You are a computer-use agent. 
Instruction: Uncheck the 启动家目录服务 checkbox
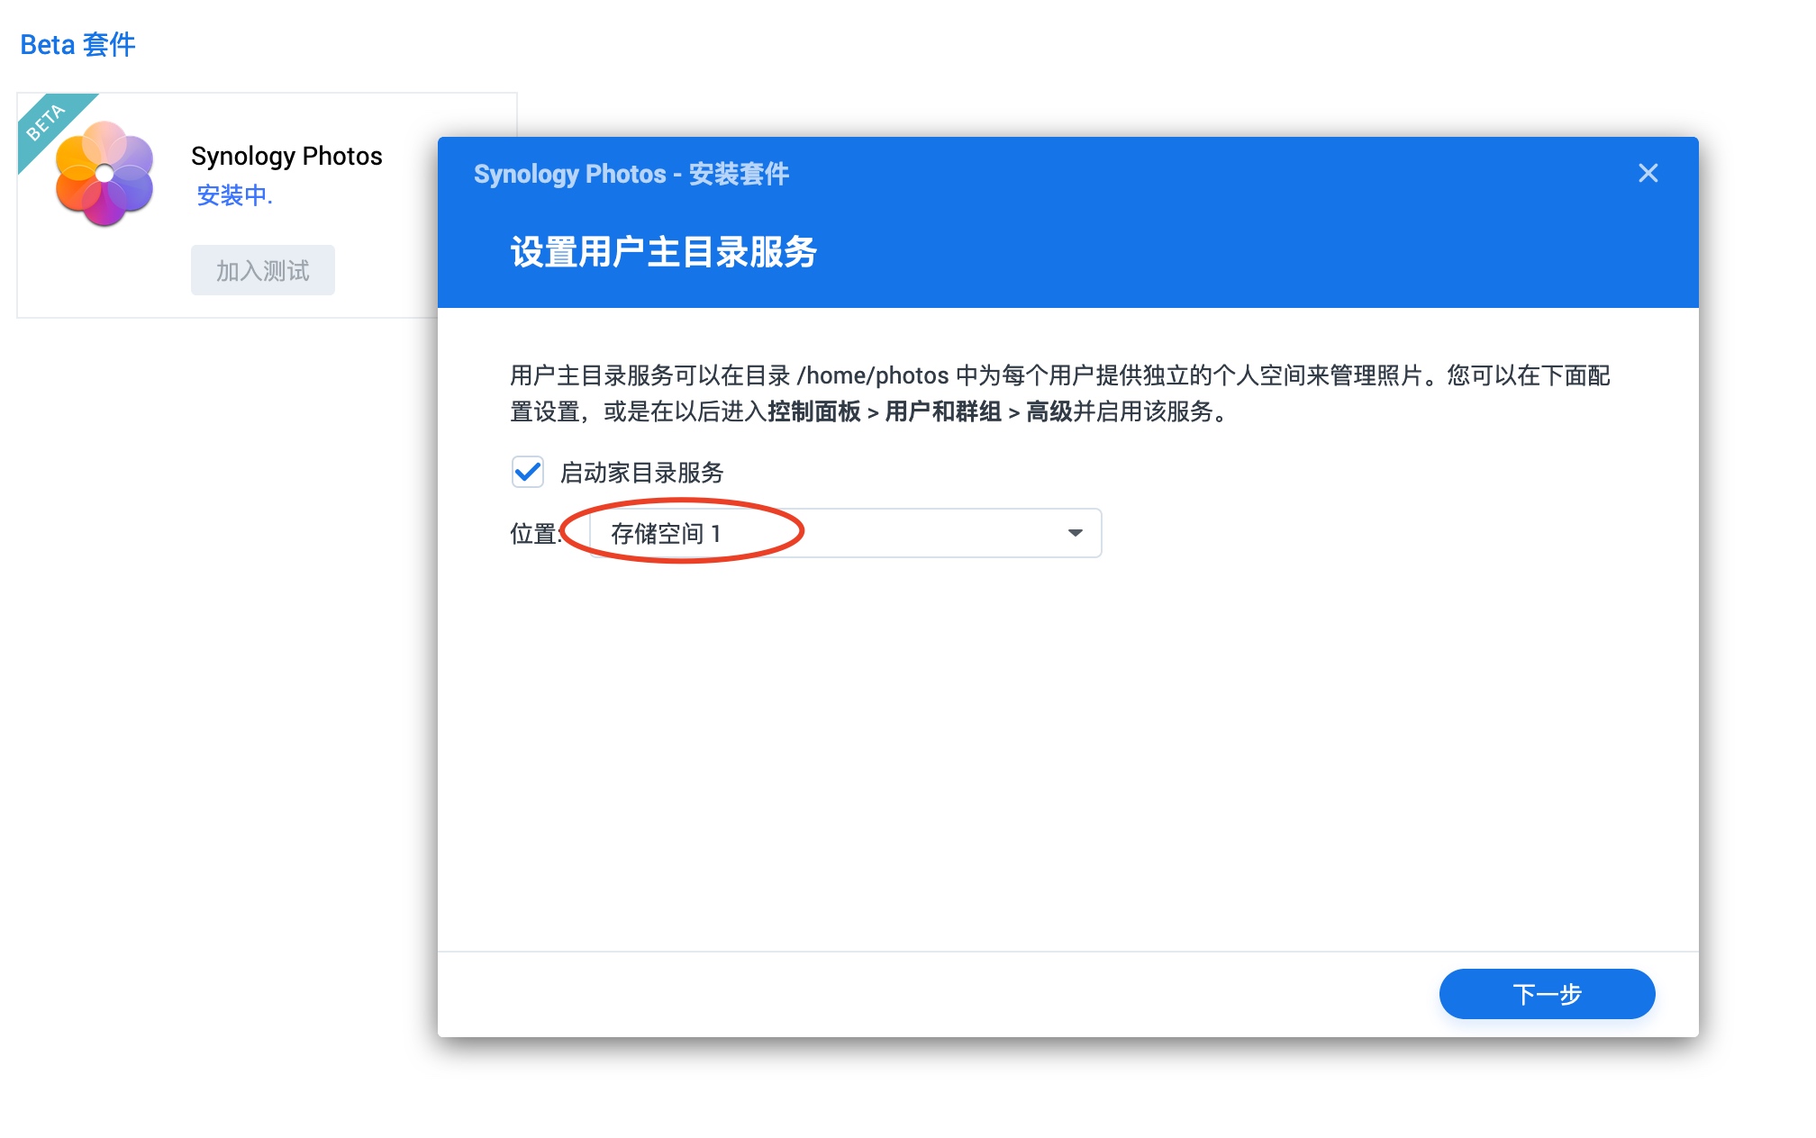tap(527, 472)
